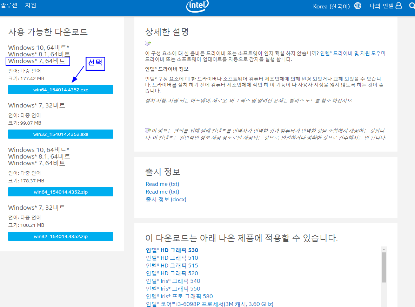The image size is (415, 307).
Task: Open the 솔루션 menu
Action: point(9,5)
